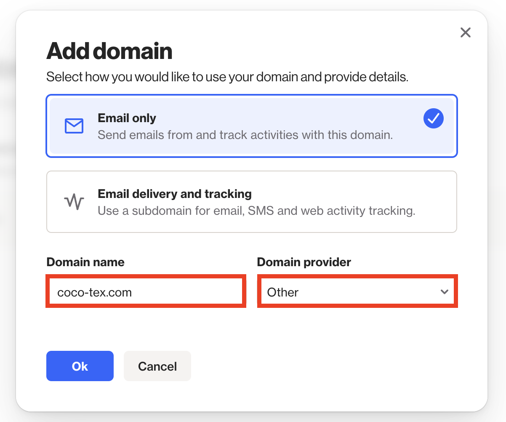Choose Email delivery and tracking option
This screenshot has height=422, width=506.
pyautogui.click(x=252, y=202)
